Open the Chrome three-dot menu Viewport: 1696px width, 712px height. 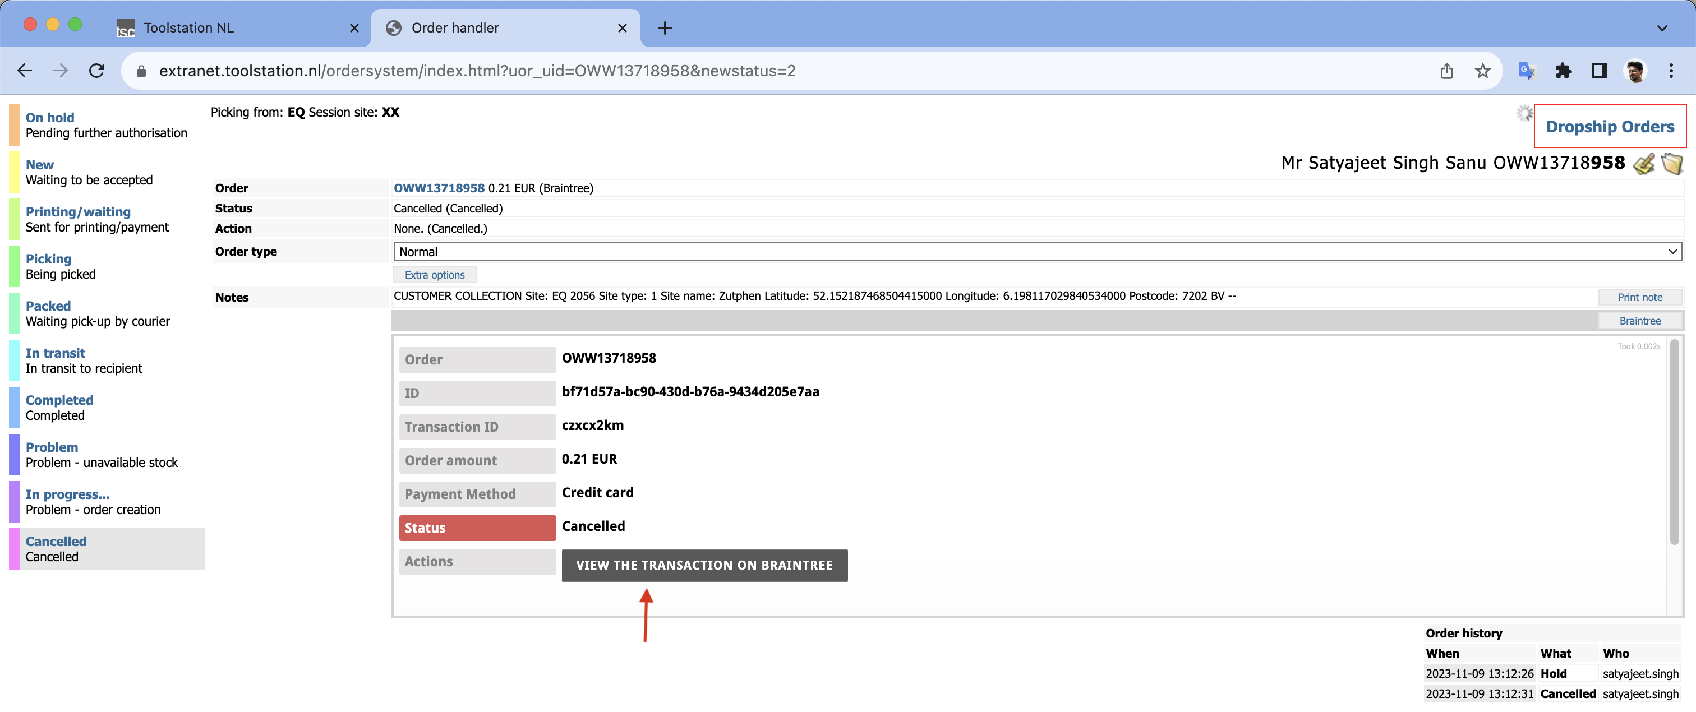[1671, 71]
